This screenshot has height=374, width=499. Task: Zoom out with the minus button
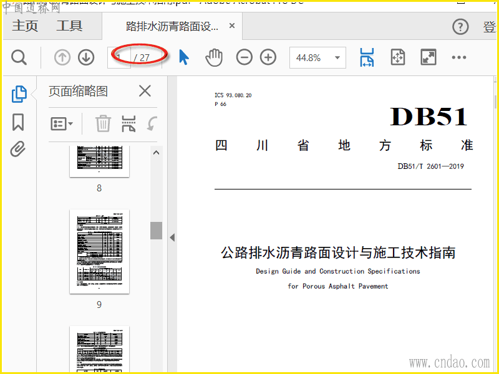245,58
